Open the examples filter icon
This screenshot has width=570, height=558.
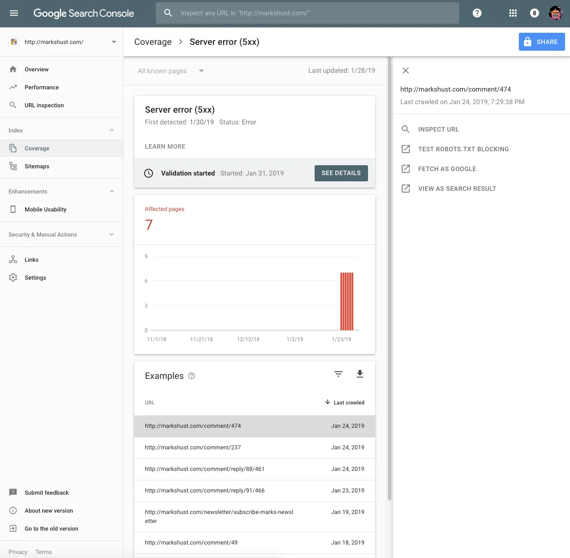(x=338, y=374)
